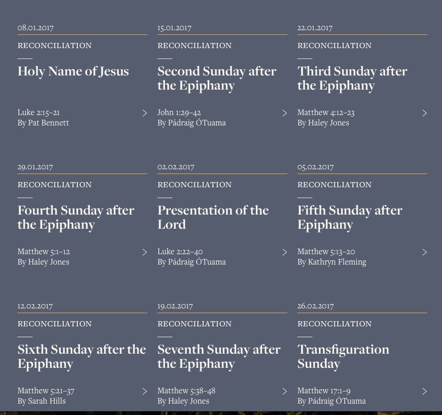Click arrow icon for Holy Name of Jesus
Image resolution: width=442 pixels, height=415 pixels.
[145, 113]
